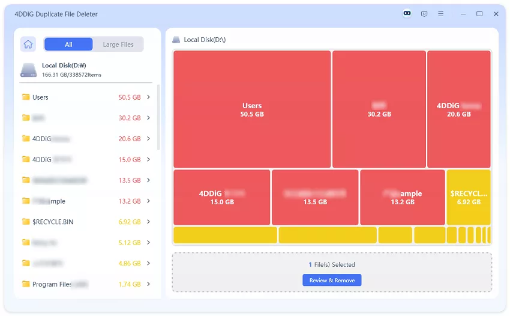Click the folder icon beside 20.6 GB row
This screenshot has height=316, width=510.
point(26,138)
